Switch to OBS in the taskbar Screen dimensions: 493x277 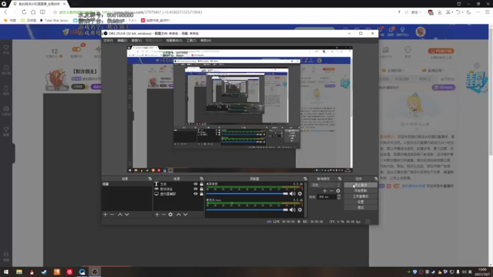(95, 272)
